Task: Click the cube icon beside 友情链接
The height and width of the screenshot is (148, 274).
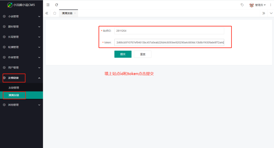Action: pyautogui.click(x=4, y=78)
